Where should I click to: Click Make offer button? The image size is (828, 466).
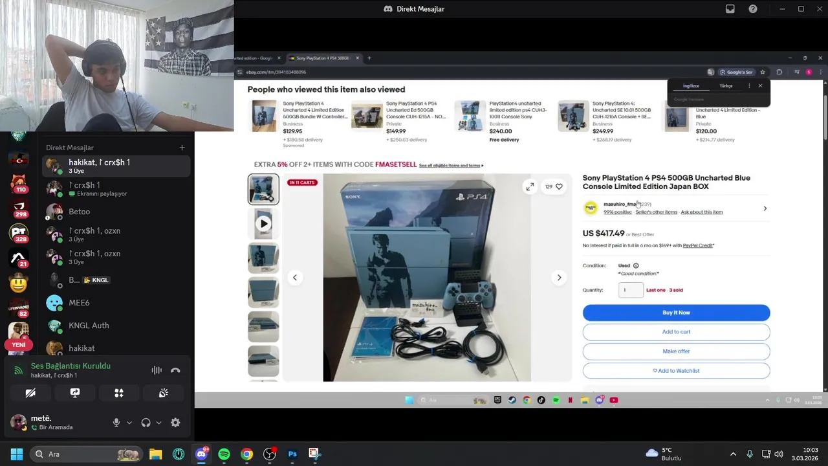pyautogui.click(x=676, y=351)
